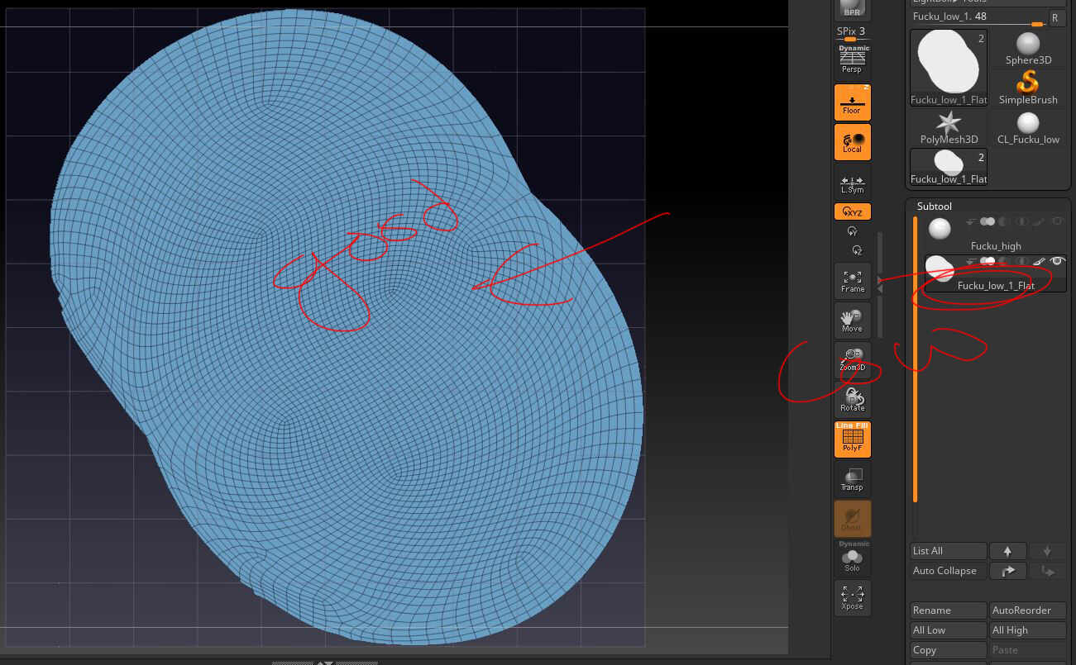Image resolution: width=1076 pixels, height=665 pixels.
Task: Enable L.Sym local symmetry
Action: pyautogui.click(x=852, y=182)
